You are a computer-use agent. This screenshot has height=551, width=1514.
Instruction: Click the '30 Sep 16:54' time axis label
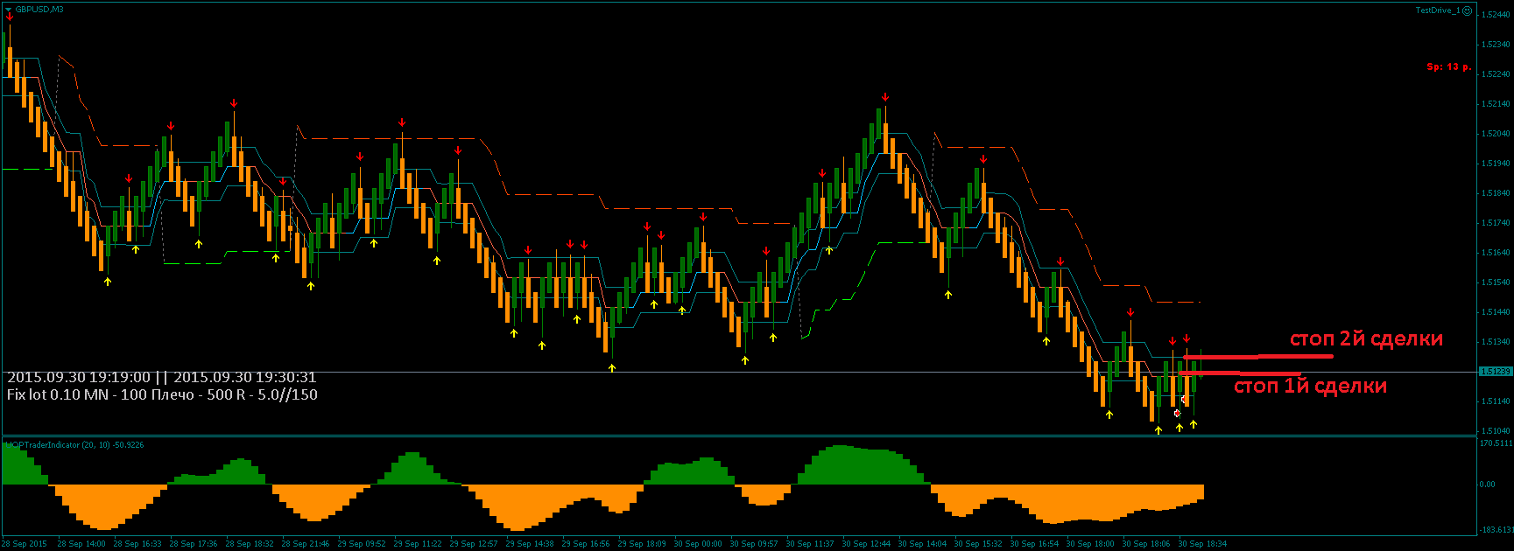point(1034,543)
